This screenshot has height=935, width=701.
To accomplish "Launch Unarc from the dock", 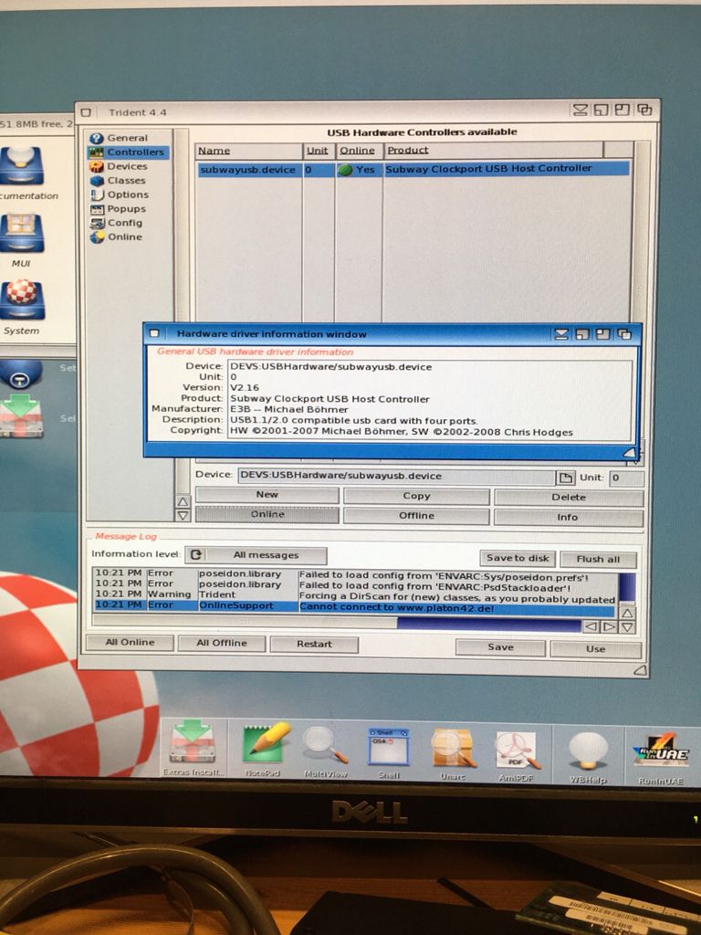I will pos(452,746).
